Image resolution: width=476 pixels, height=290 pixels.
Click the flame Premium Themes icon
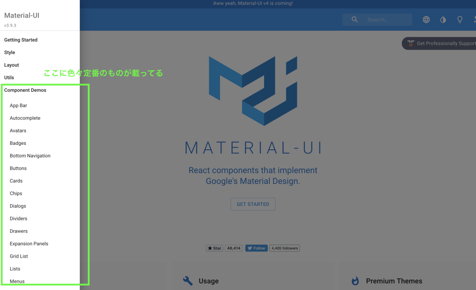click(355, 281)
